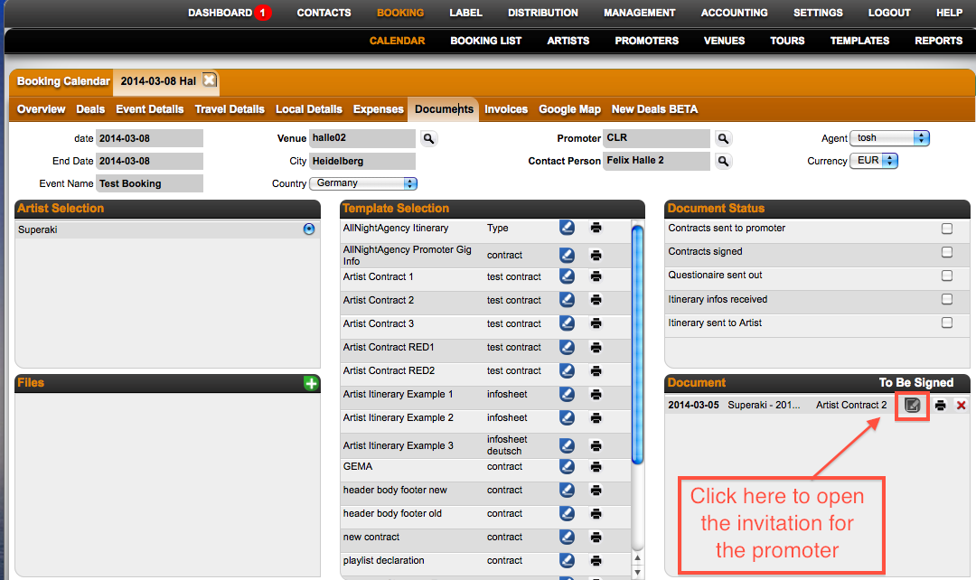The width and height of the screenshot is (976, 580).
Task: Change the Currency dropdown from EUR
Action: [x=874, y=161]
